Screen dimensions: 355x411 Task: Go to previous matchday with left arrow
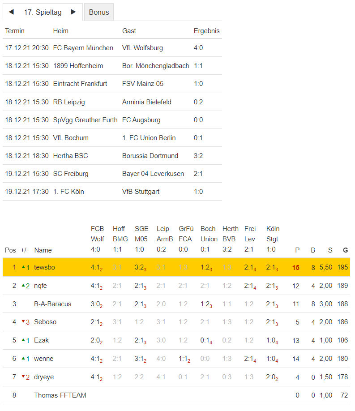pos(11,12)
